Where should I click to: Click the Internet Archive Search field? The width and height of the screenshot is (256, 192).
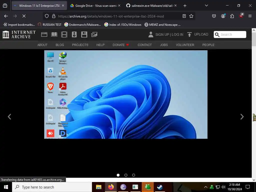click(x=230, y=34)
